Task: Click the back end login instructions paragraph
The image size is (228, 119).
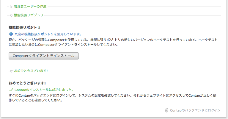Action: pos(112,98)
